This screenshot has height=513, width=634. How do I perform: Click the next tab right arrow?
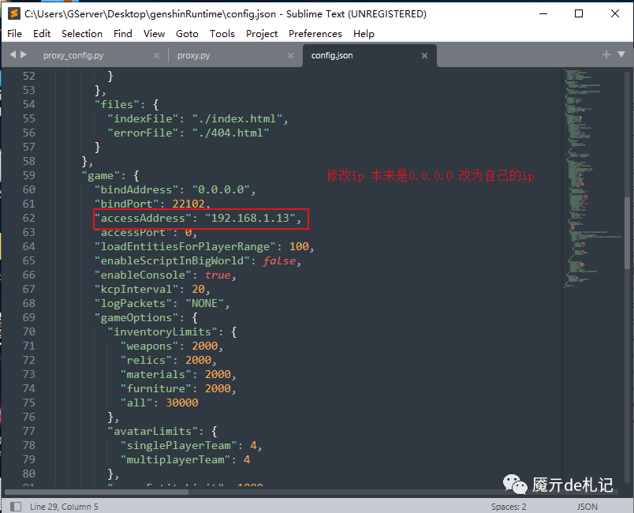[24, 54]
